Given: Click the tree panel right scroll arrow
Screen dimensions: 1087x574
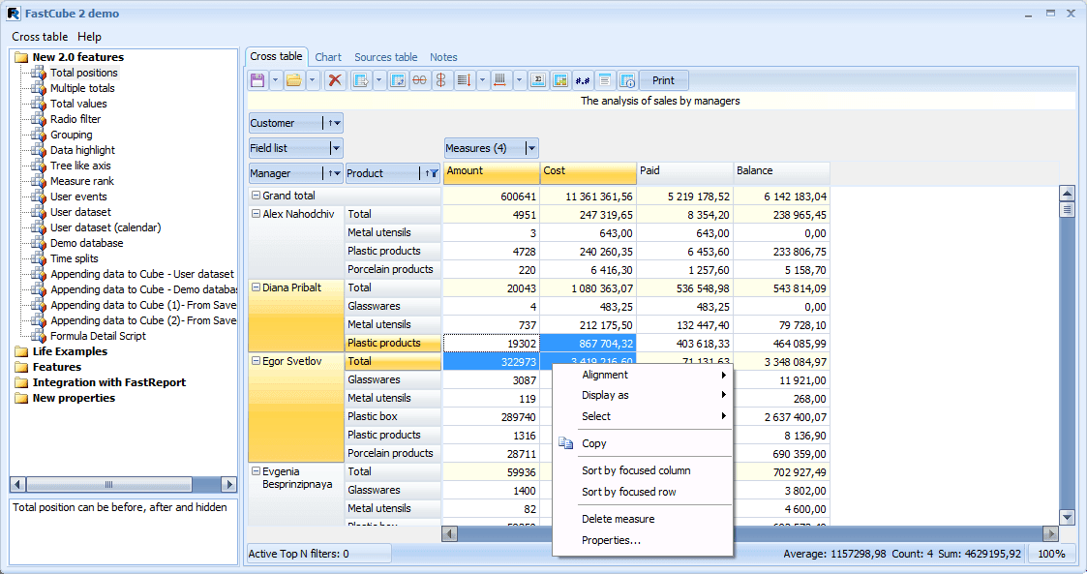Looking at the screenshot, I should click(x=228, y=484).
